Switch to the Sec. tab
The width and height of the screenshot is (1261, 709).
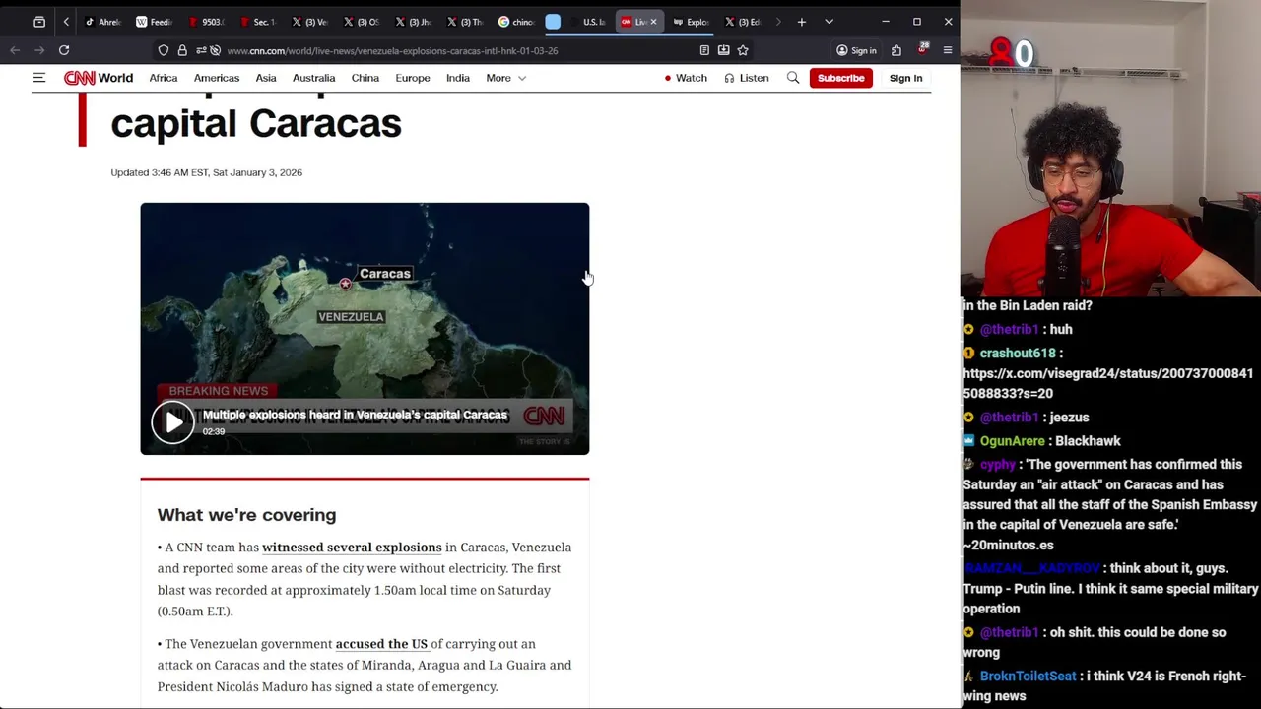(257, 22)
